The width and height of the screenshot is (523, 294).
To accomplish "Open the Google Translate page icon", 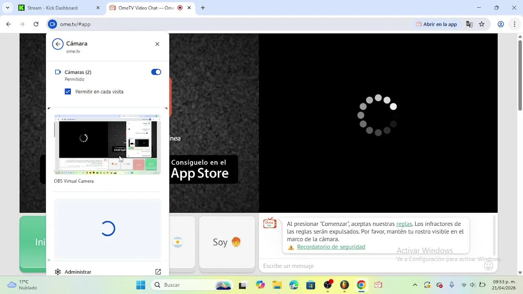I will click(x=469, y=24).
